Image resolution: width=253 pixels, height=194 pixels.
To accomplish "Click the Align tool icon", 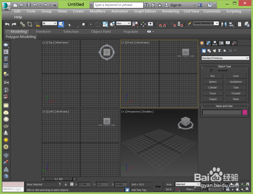I will tap(231, 24).
